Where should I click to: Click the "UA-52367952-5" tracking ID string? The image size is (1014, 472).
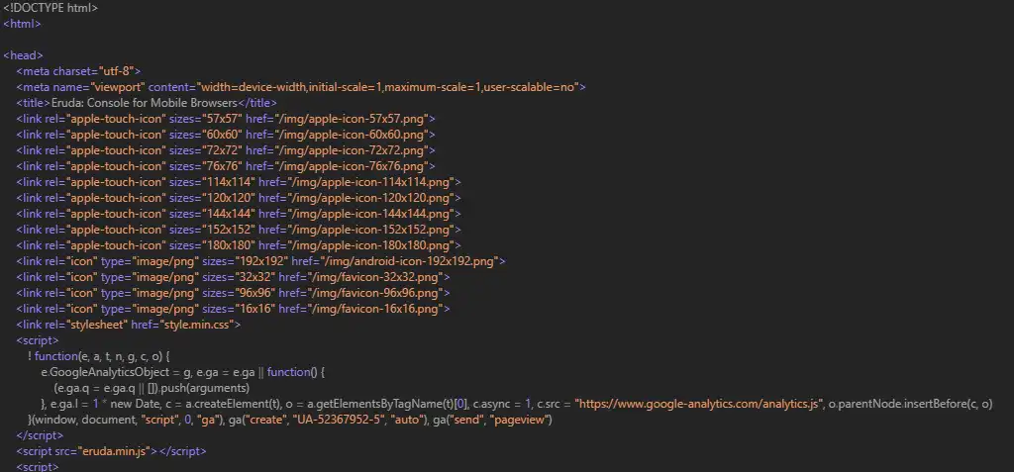337,420
